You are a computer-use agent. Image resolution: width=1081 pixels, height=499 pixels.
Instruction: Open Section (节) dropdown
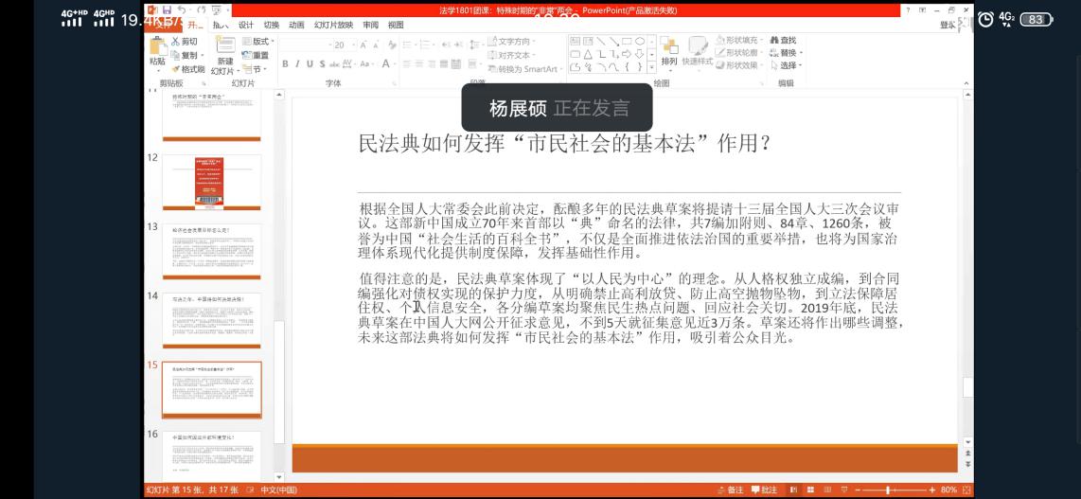point(255,69)
